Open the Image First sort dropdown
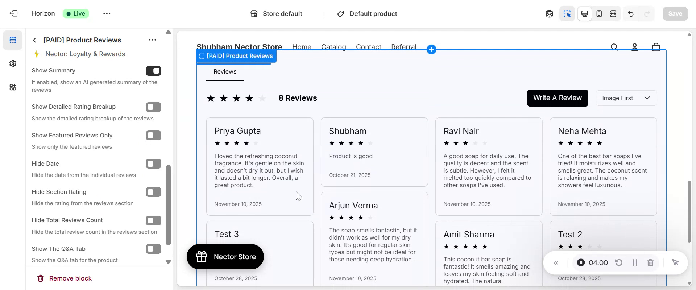The height and width of the screenshot is (290, 696). [x=626, y=98]
